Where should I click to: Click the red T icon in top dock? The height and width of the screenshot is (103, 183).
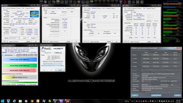[125, 2]
